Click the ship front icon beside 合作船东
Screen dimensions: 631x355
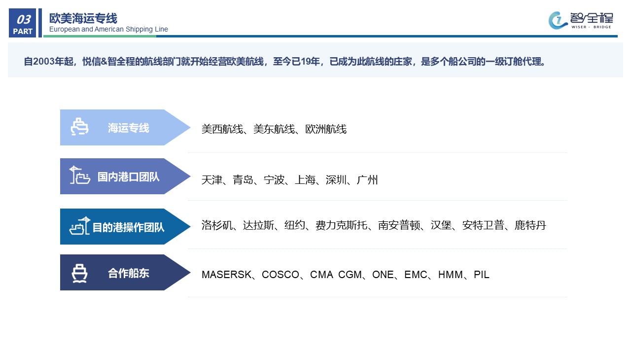click(79, 273)
